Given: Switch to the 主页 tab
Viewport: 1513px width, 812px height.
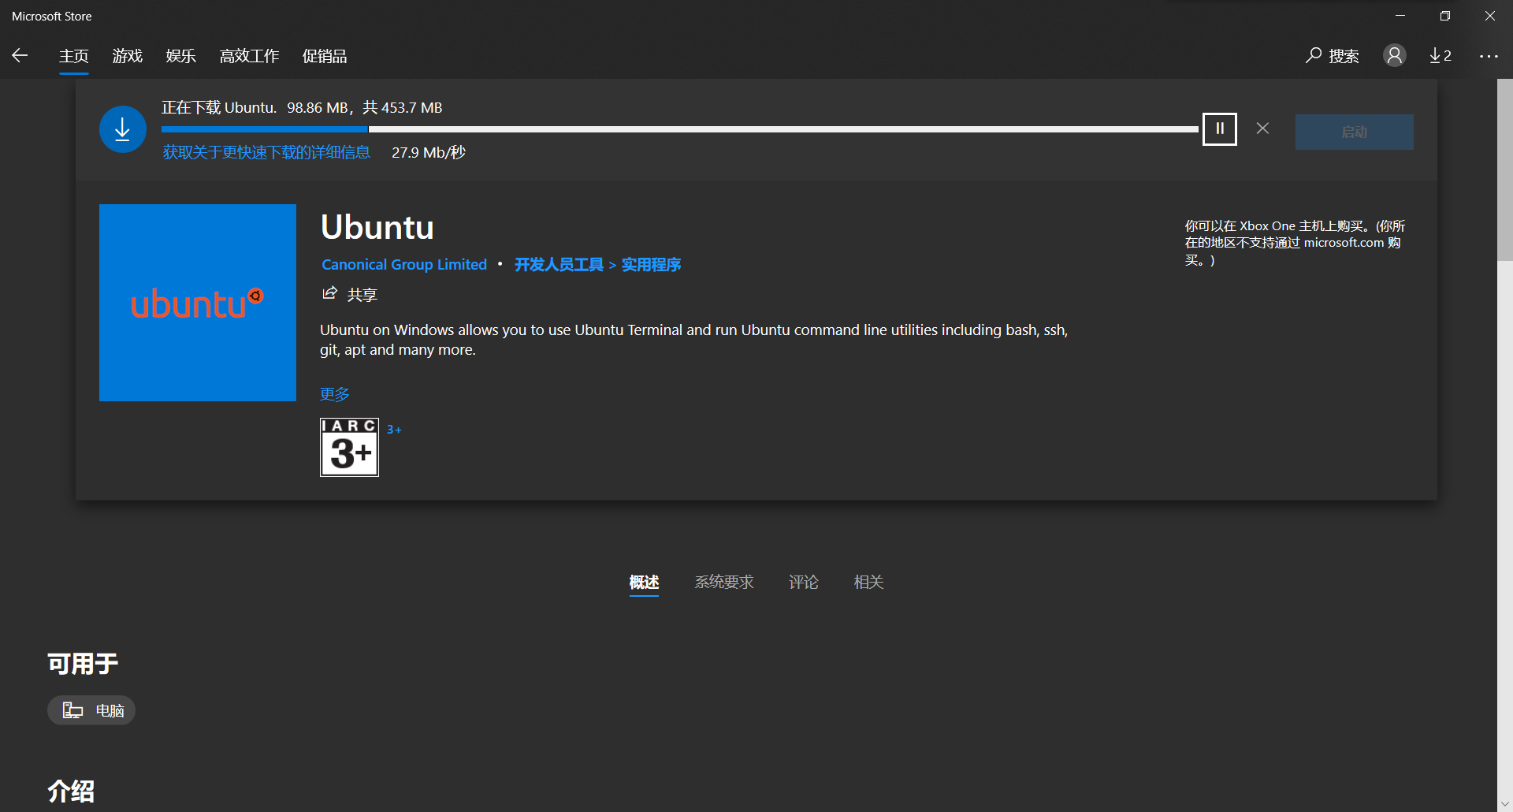Looking at the screenshot, I should [x=74, y=56].
